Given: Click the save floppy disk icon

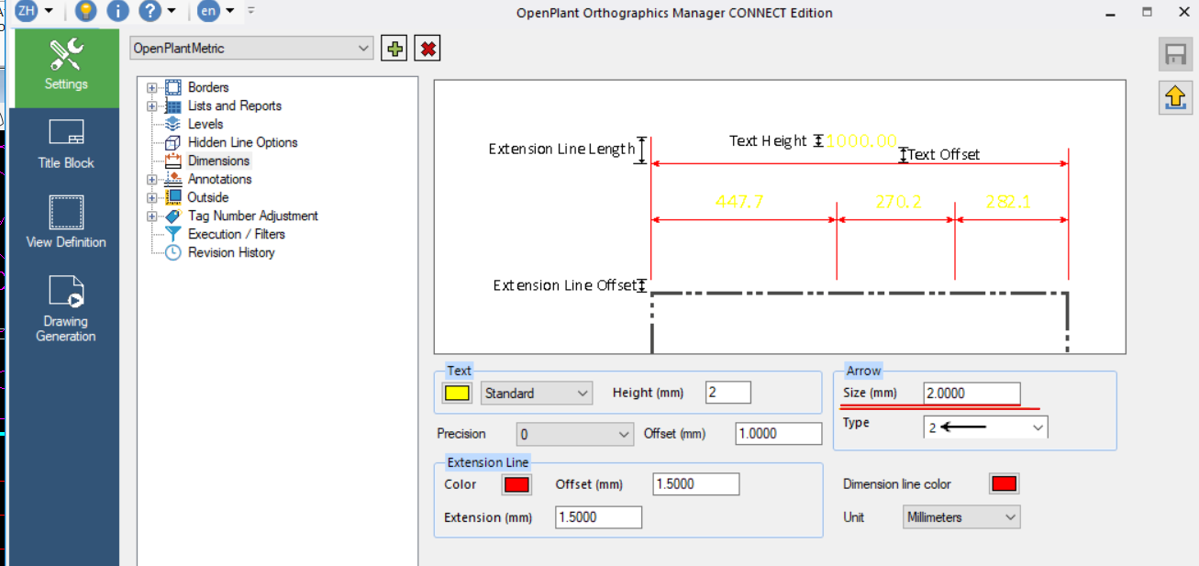Looking at the screenshot, I should point(1176,55).
